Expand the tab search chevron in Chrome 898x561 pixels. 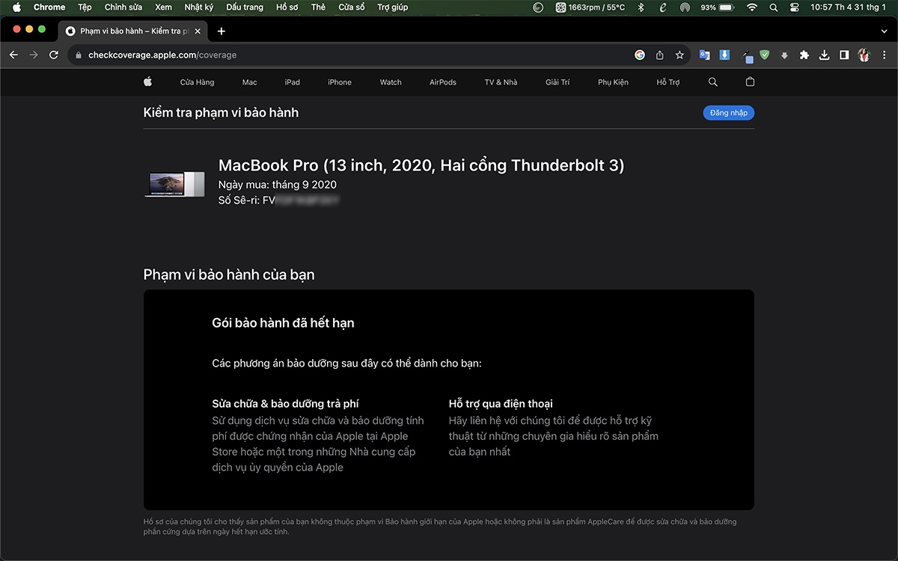[884, 31]
